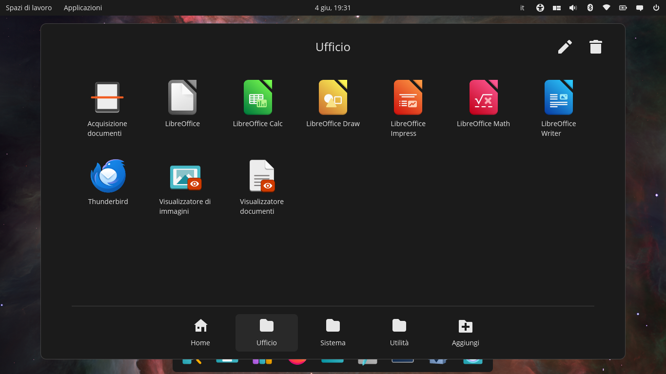Open Acquisizione documenti scanner app
666x374 pixels.
point(107,108)
